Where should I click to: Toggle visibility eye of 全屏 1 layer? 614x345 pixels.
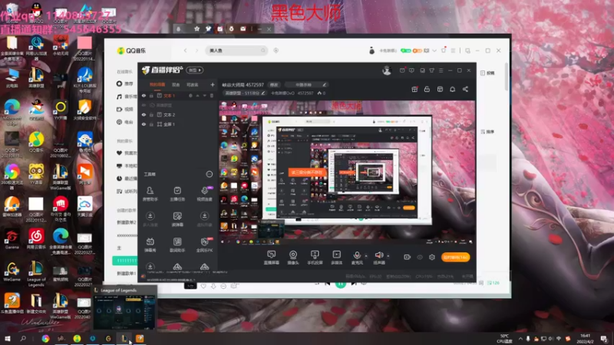(144, 124)
